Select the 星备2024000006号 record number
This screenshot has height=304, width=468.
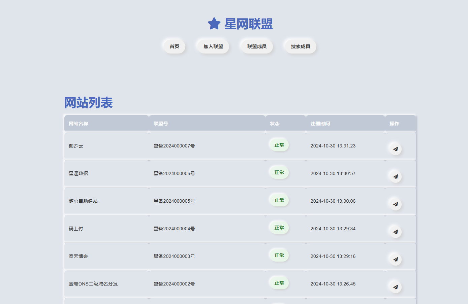174,173
